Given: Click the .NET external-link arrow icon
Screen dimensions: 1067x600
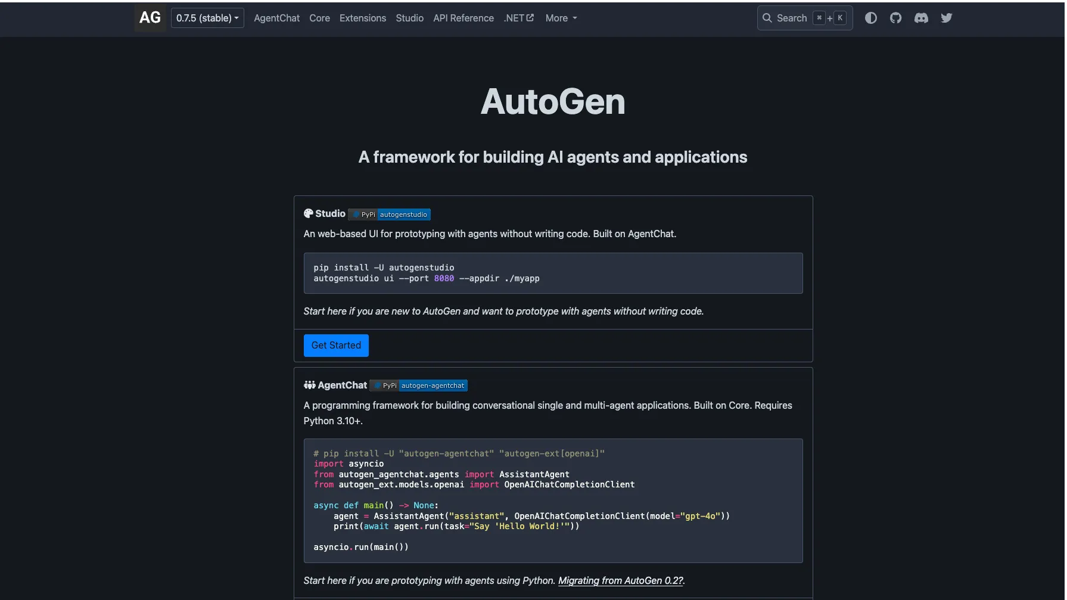Looking at the screenshot, I should [x=530, y=18].
